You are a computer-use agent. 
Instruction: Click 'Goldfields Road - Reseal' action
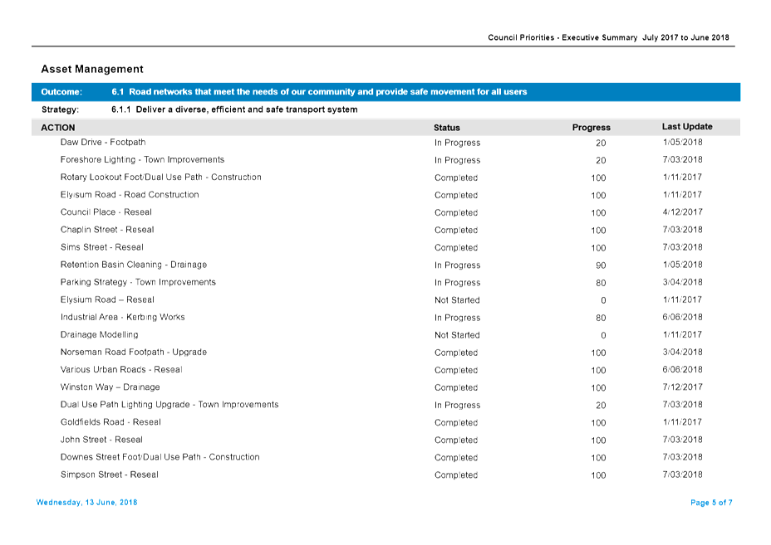tap(110, 422)
